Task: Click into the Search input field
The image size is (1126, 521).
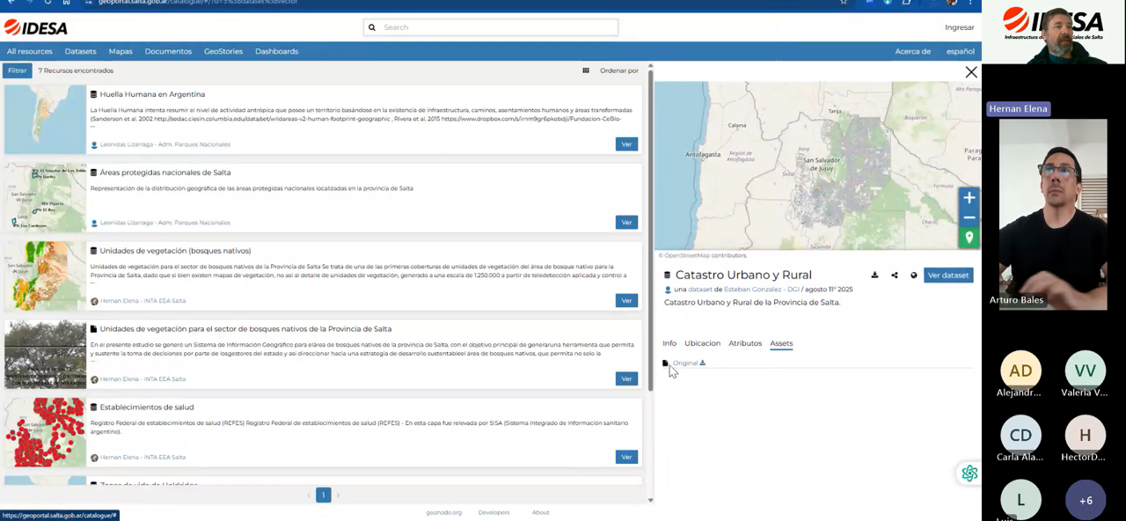Action: [497, 27]
